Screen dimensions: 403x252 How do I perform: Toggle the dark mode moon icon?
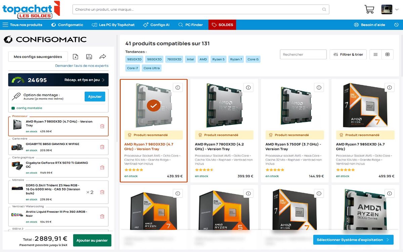tap(397, 25)
